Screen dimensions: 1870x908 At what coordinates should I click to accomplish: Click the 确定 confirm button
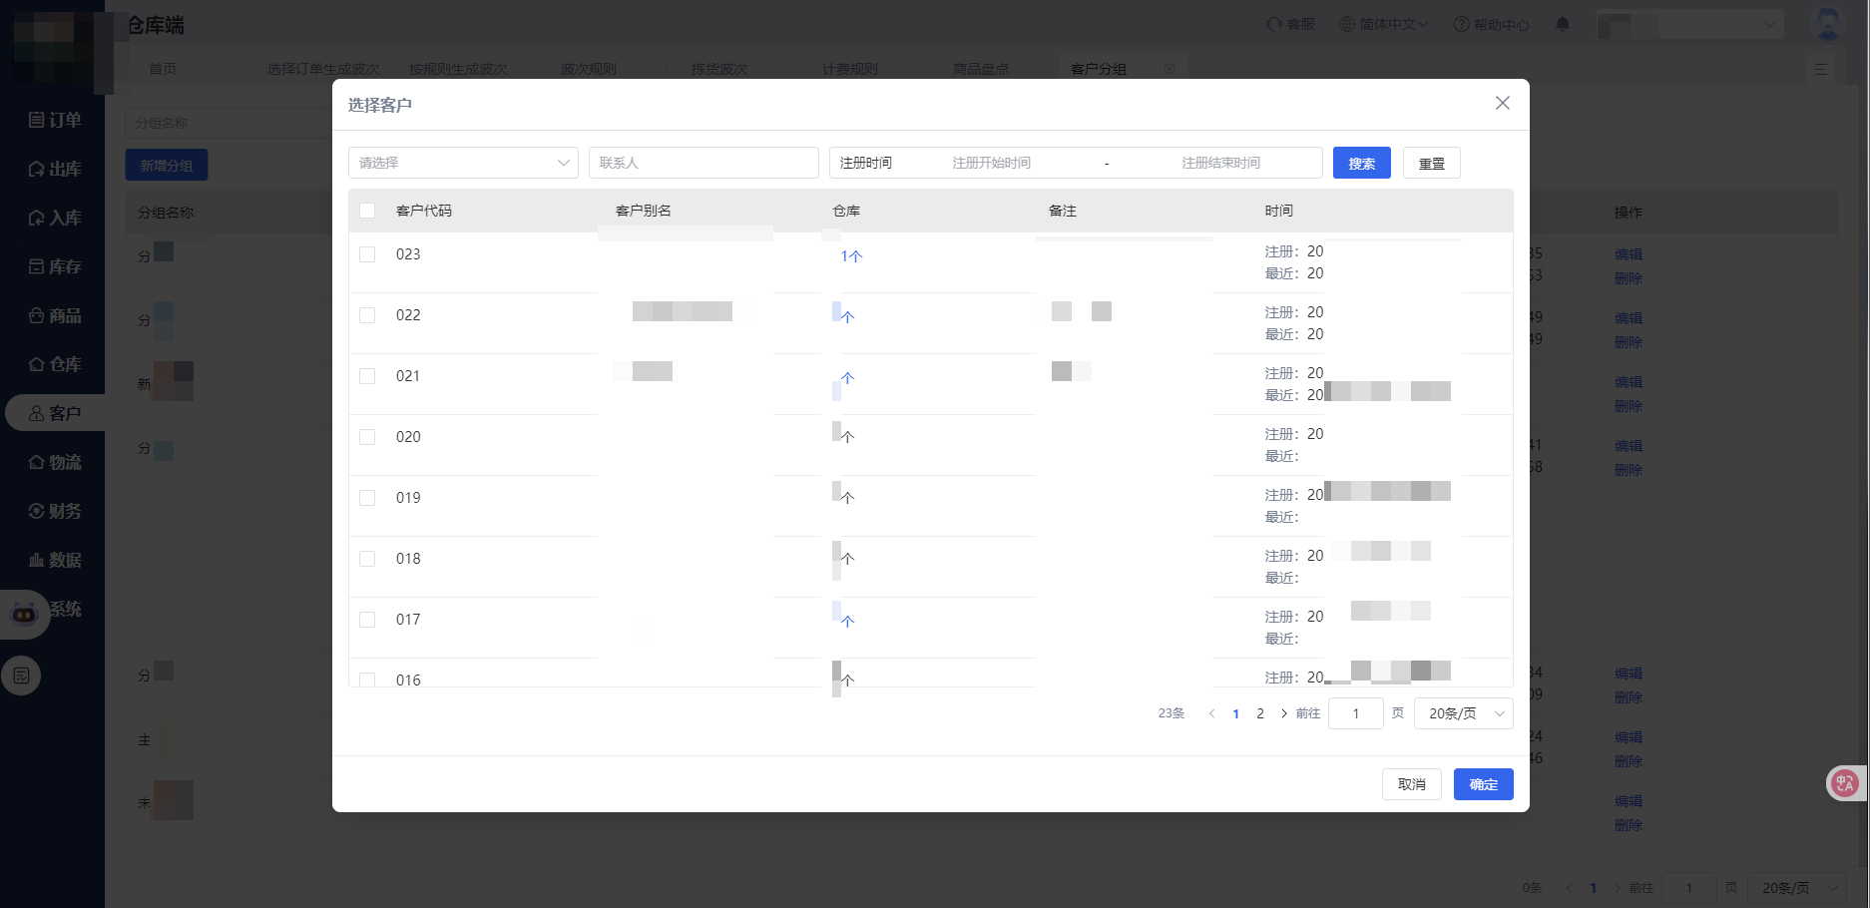point(1483,784)
